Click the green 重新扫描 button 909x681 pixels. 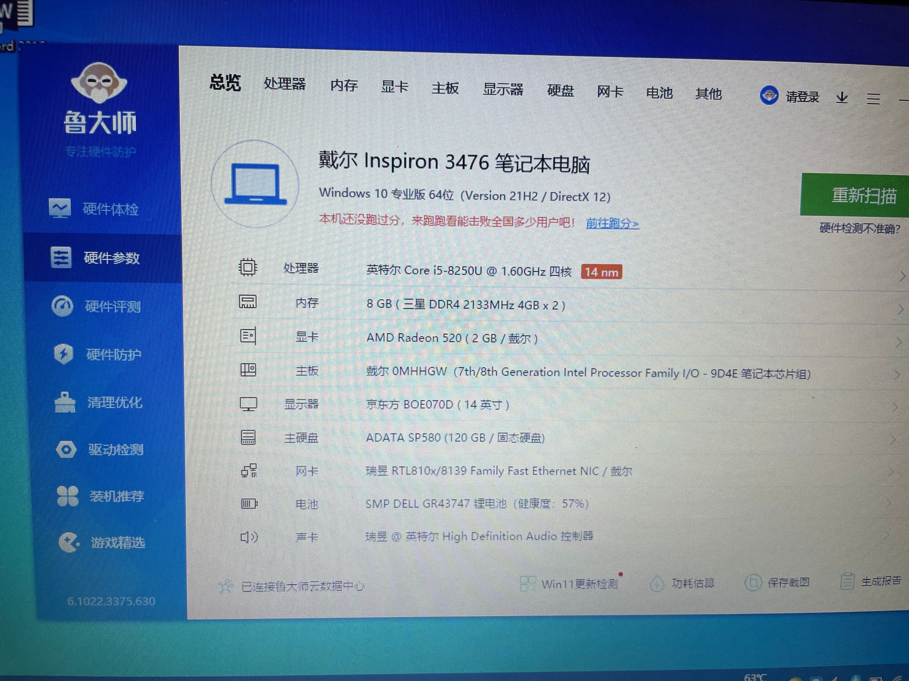[855, 195]
